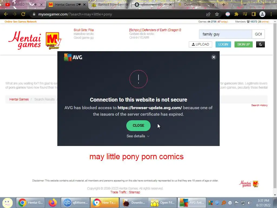Click the qBittorrent system tray icon
Screen dimensions: 277x208
217,203
